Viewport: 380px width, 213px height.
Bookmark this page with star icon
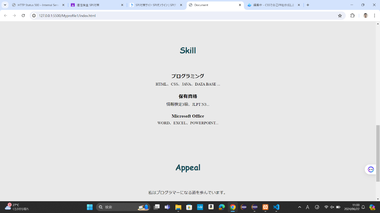click(x=340, y=15)
